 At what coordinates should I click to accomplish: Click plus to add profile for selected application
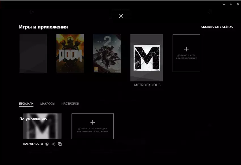92,126
